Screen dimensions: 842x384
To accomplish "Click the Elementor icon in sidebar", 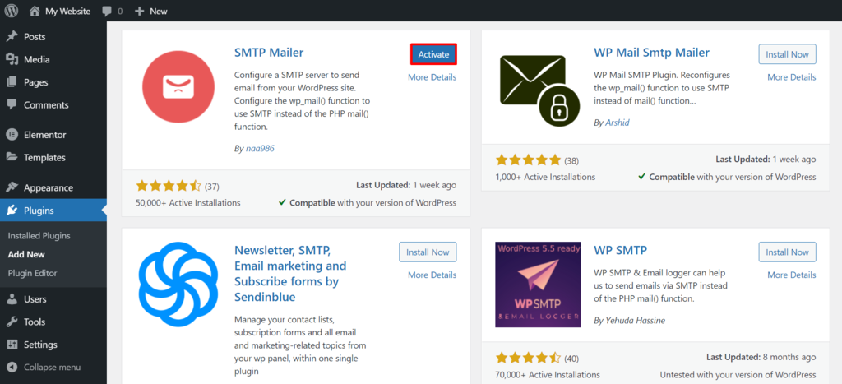I will tap(12, 135).
